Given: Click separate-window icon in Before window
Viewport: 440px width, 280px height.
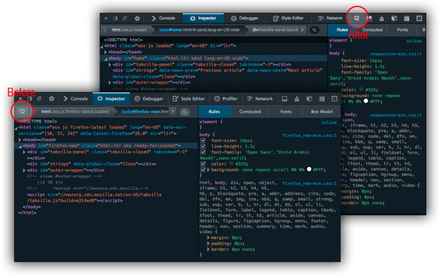Looking at the screenshot, I should click(39, 99).
